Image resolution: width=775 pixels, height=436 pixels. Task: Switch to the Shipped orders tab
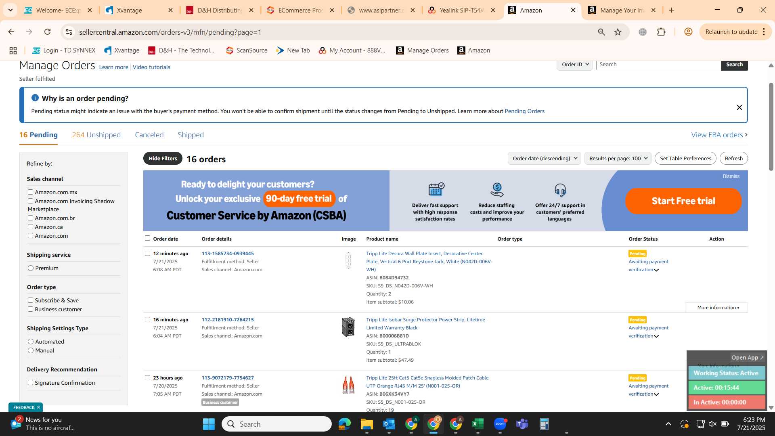[191, 135]
